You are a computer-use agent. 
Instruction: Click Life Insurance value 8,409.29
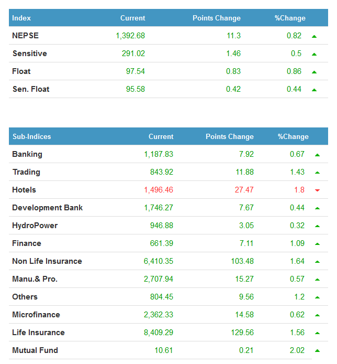coord(159,333)
